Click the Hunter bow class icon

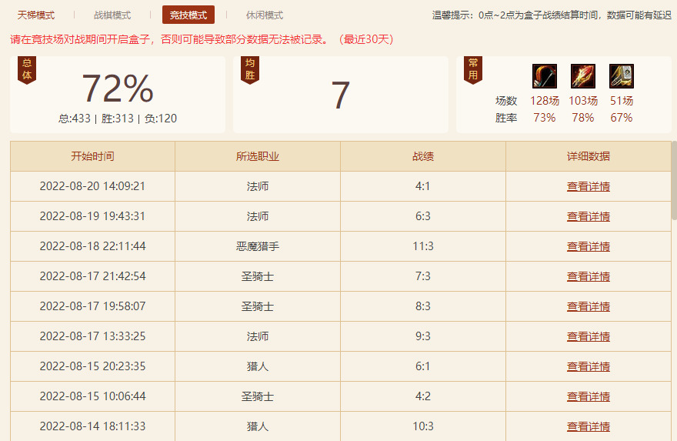545,76
